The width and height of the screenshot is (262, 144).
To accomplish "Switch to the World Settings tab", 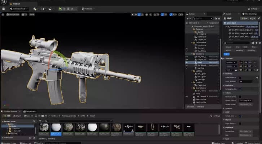I will click(x=249, y=14).
